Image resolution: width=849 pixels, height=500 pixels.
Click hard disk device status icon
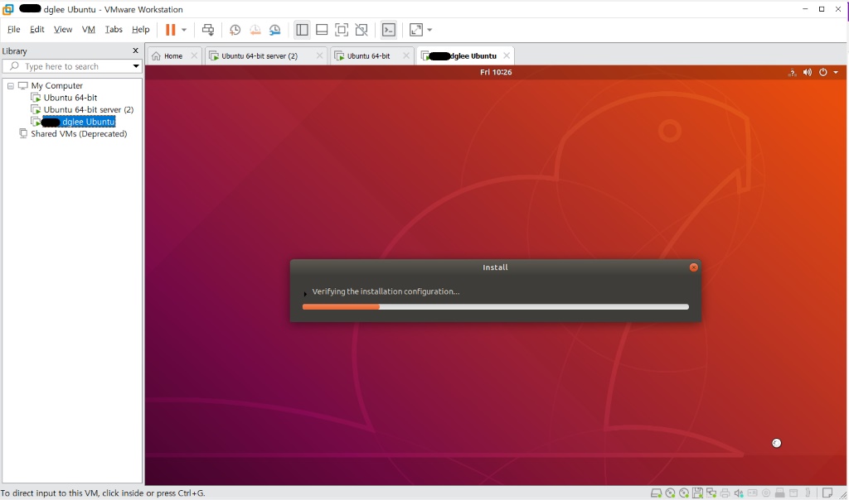(657, 493)
